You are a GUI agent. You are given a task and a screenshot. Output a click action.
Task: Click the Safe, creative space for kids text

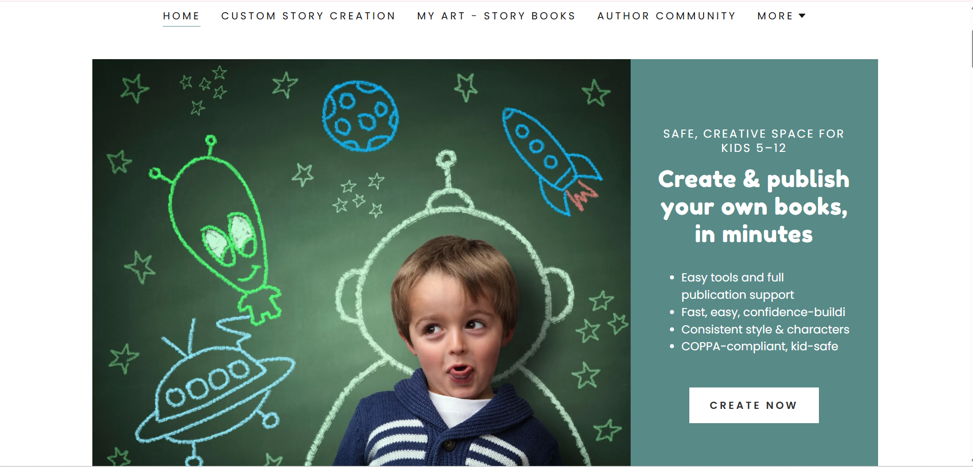(x=754, y=141)
